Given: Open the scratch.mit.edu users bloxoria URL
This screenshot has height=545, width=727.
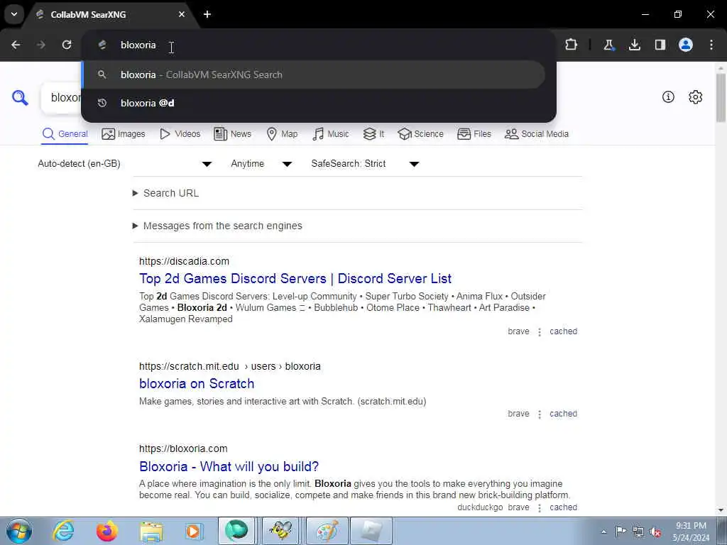Looking at the screenshot, I should point(230,367).
